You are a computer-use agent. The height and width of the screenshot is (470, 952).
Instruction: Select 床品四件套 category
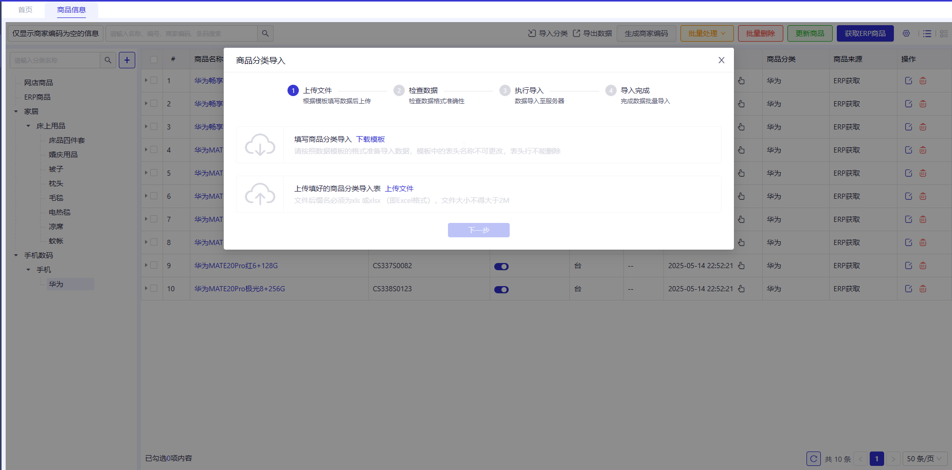click(x=67, y=140)
